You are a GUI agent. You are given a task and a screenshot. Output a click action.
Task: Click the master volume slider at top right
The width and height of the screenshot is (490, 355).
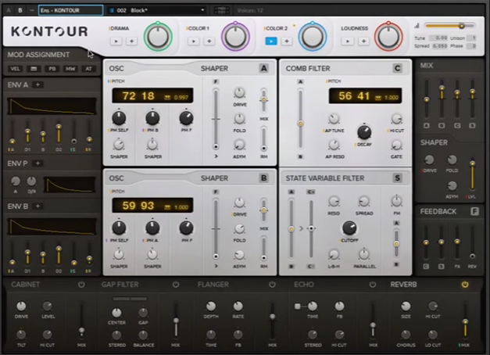[449, 26]
